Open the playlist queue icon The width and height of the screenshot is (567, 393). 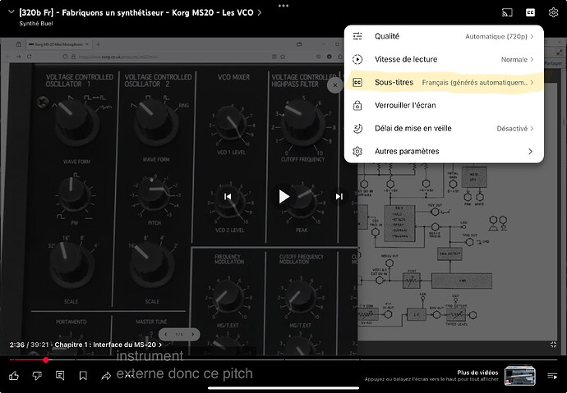(x=552, y=376)
